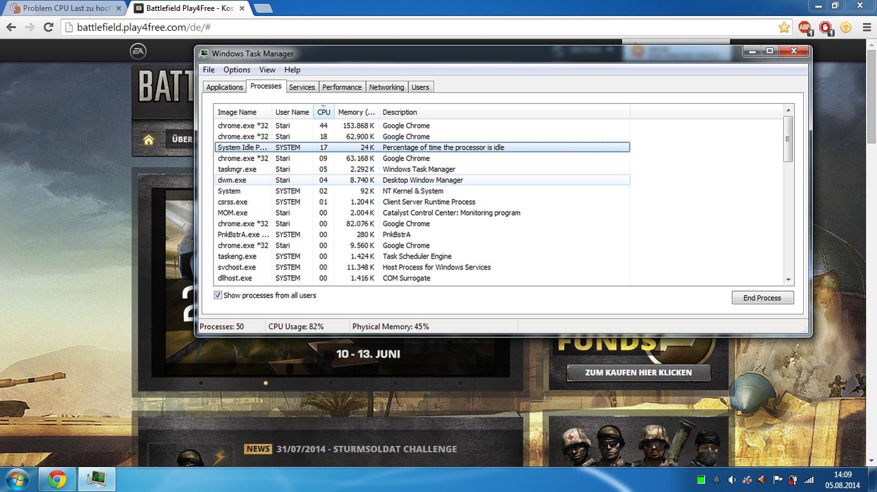
Task: Click the network signal bars tray icon
Action: (x=809, y=479)
